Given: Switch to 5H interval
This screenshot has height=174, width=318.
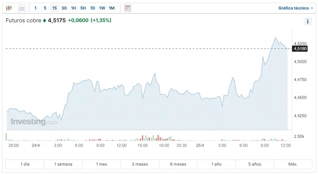Looking at the screenshot, I should (x=83, y=8).
